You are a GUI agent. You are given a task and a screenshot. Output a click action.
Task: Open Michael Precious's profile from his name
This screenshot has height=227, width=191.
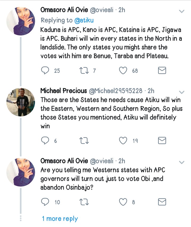pos(63,91)
